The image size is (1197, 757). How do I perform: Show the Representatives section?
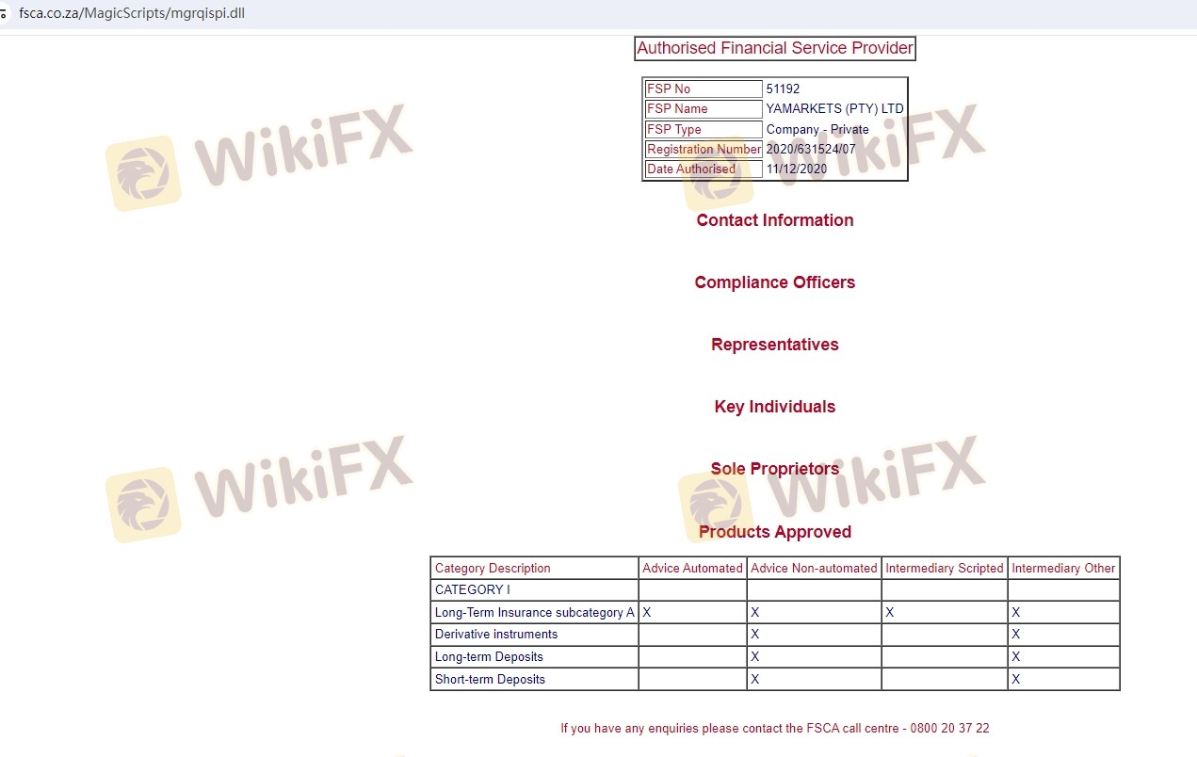(775, 345)
